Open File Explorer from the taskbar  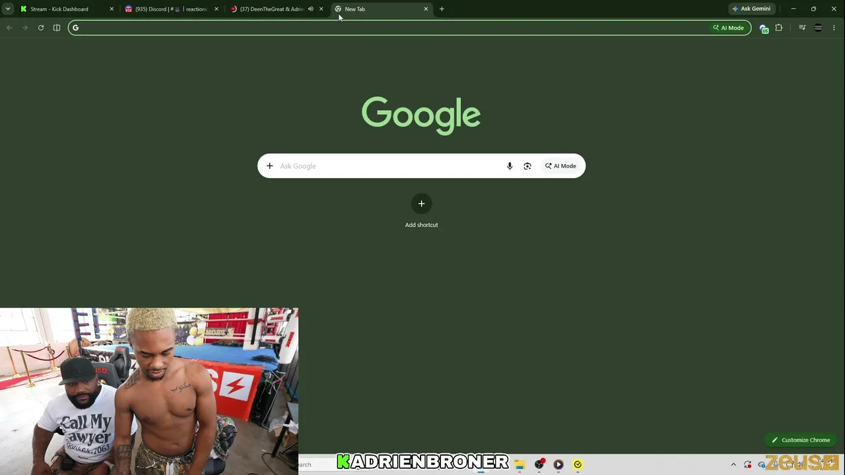click(520, 464)
